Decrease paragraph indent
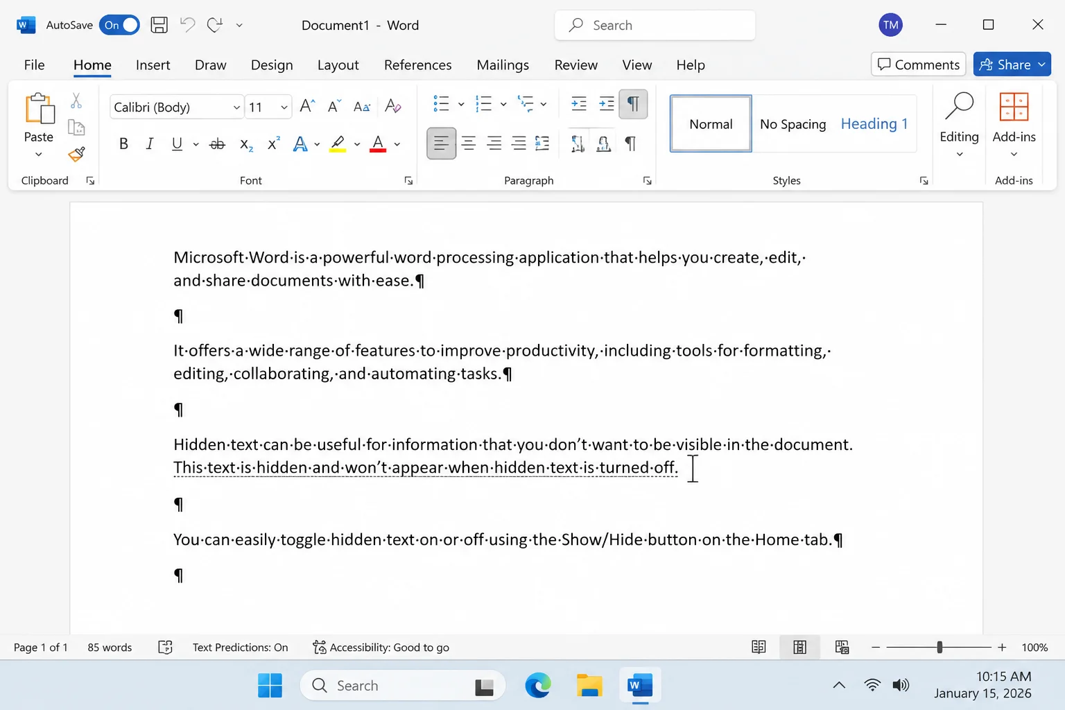 click(578, 104)
